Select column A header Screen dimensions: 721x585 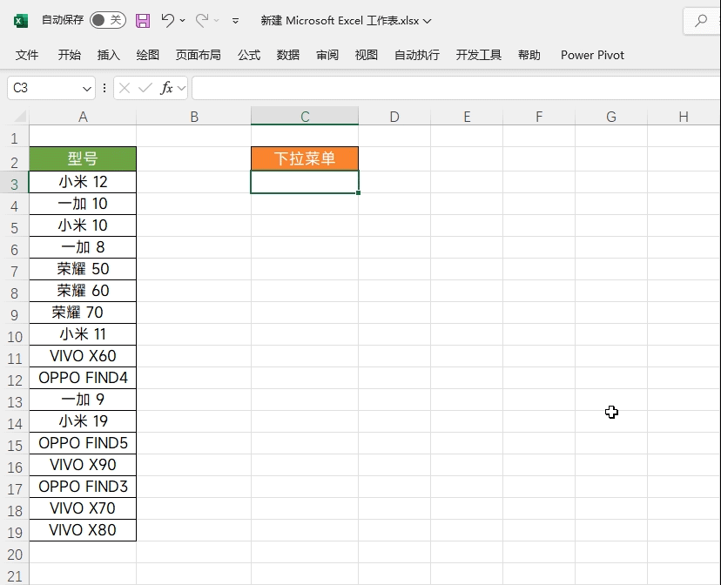[83, 117]
